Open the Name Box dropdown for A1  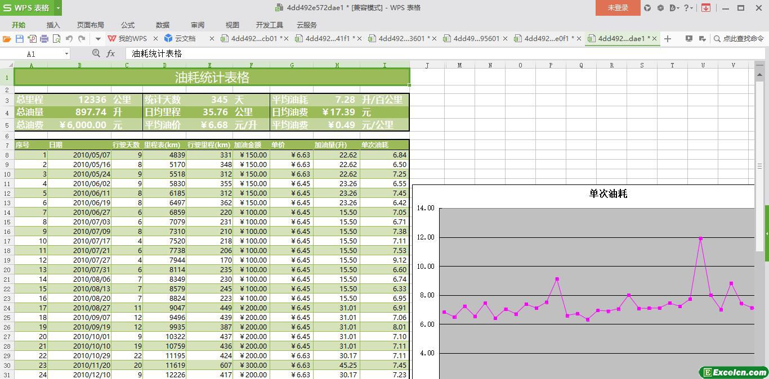pyautogui.click(x=66, y=53)
